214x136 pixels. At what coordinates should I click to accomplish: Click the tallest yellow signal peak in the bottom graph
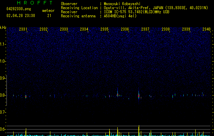139,131
